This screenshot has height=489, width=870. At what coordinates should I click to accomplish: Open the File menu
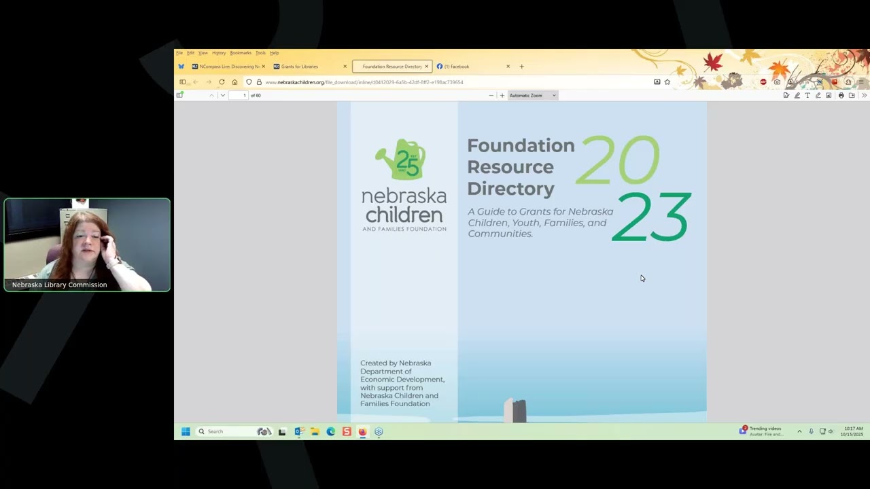[x=179, y=53]
